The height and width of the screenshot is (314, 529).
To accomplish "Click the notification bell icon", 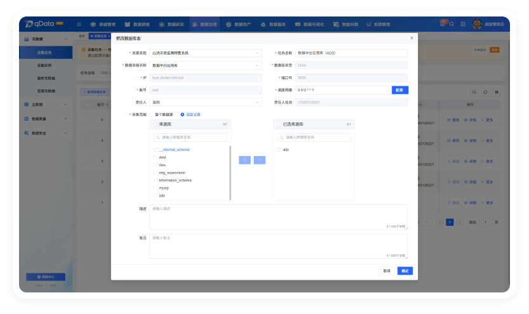I will (x=442, y=24).
